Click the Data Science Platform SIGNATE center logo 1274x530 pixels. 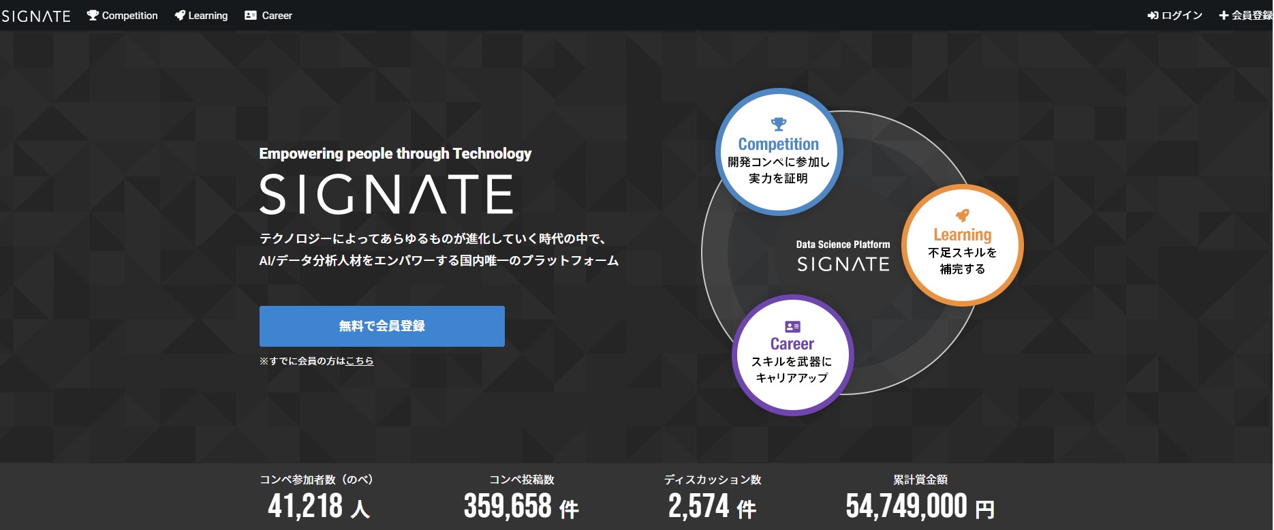coord(843,256)
